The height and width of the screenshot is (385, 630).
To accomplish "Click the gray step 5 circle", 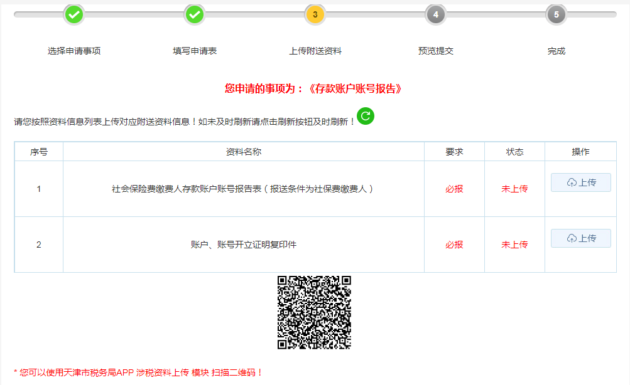I will [556, 15].
